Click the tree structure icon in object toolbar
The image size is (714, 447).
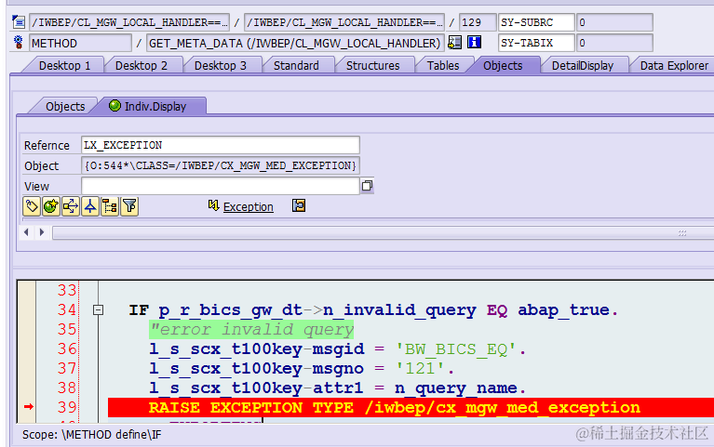tap(110, 206)
